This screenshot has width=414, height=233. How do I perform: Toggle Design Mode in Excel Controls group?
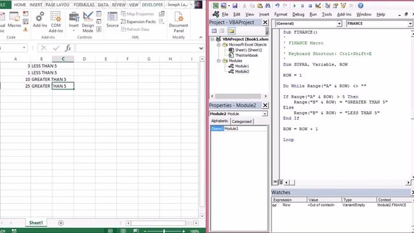click(x=88, y=23)
